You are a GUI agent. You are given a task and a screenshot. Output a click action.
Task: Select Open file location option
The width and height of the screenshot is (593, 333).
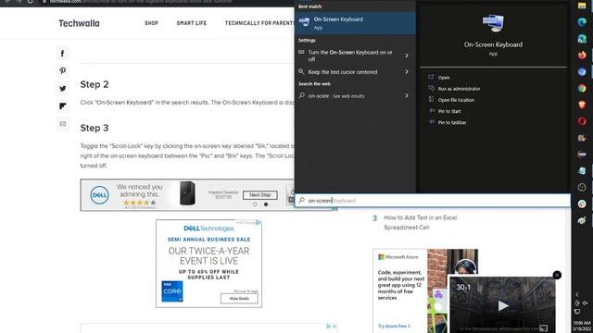point(456,100)
